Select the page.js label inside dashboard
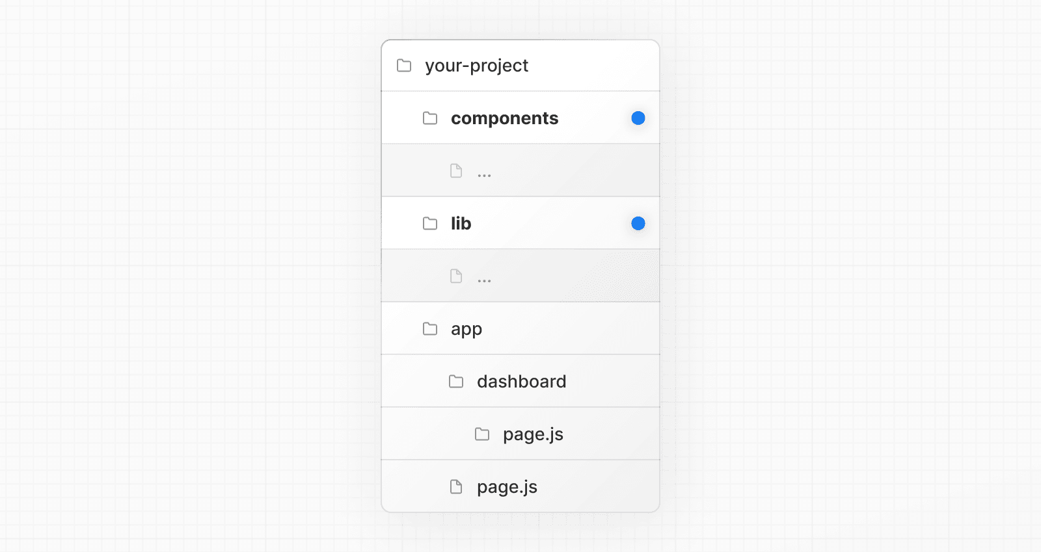Viewport: 1041px width, 552px height. [x=533, y=434]
